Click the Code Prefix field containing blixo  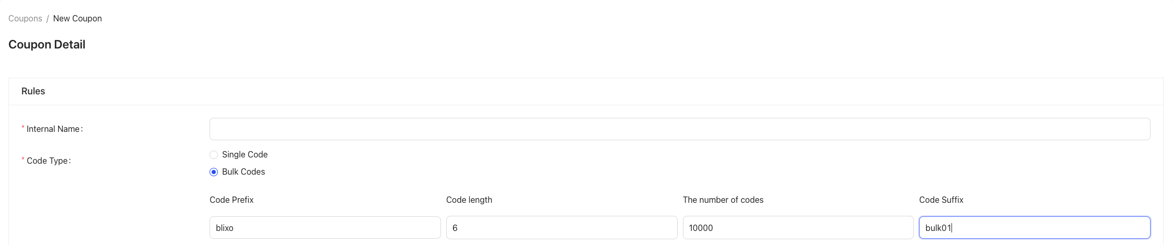click(x=325, y=228)
